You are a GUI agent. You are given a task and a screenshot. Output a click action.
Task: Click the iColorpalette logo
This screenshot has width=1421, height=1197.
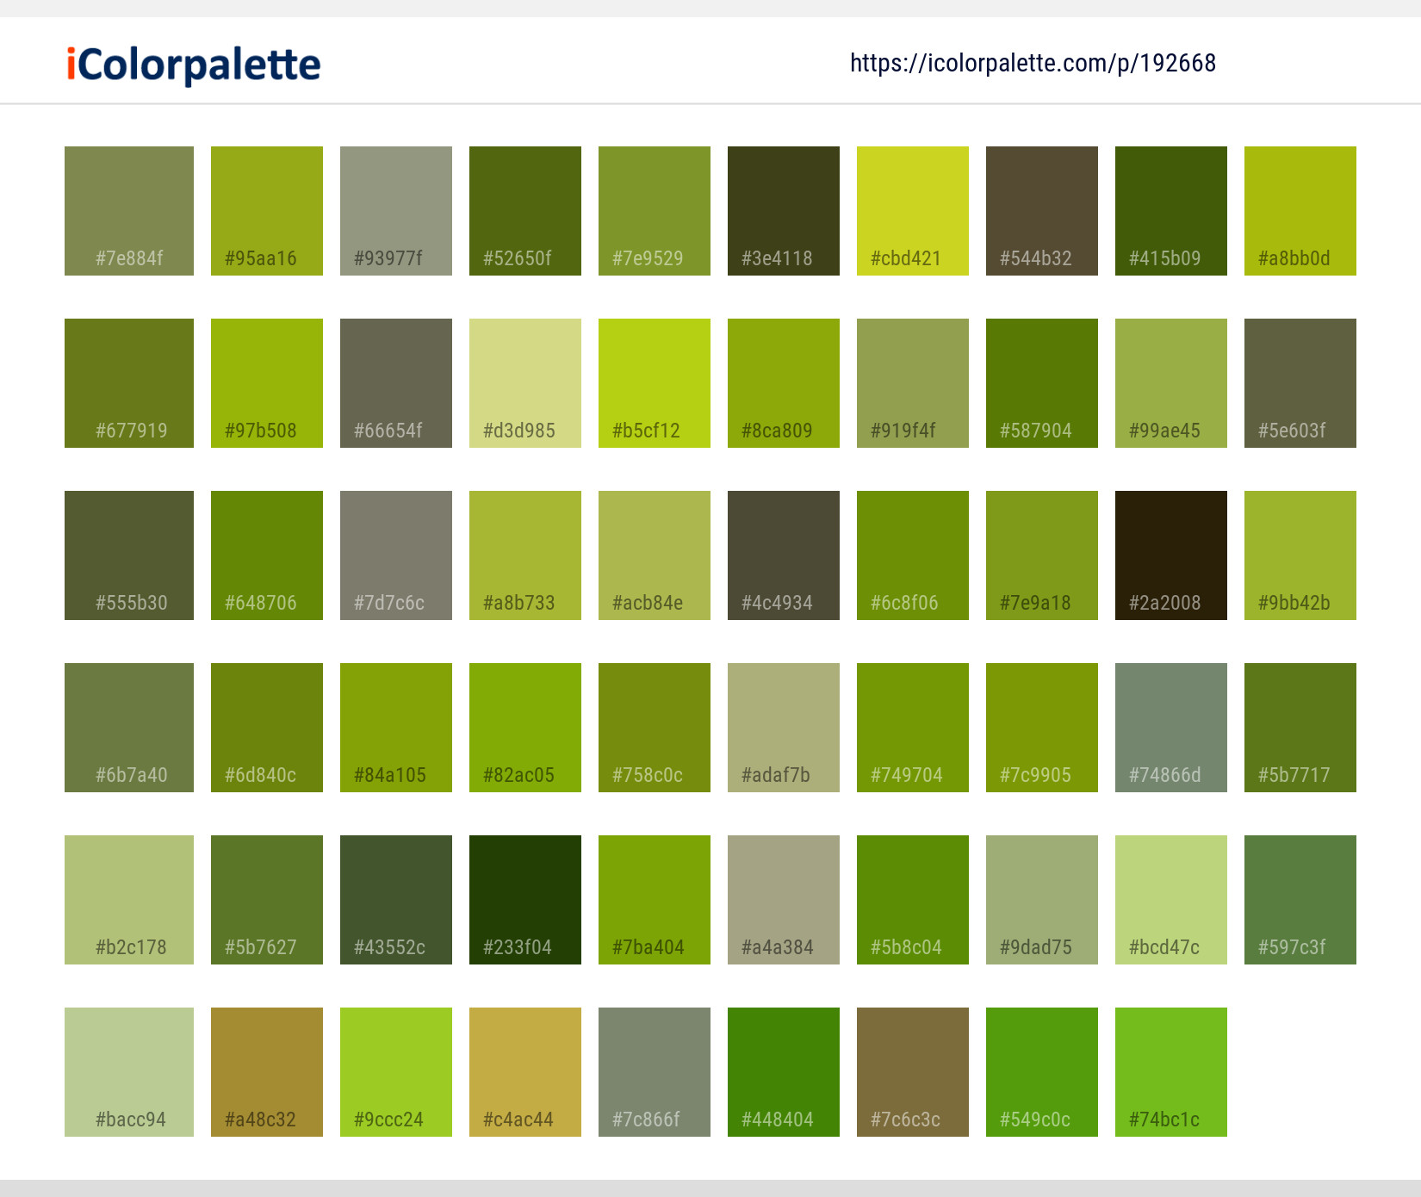194,65
